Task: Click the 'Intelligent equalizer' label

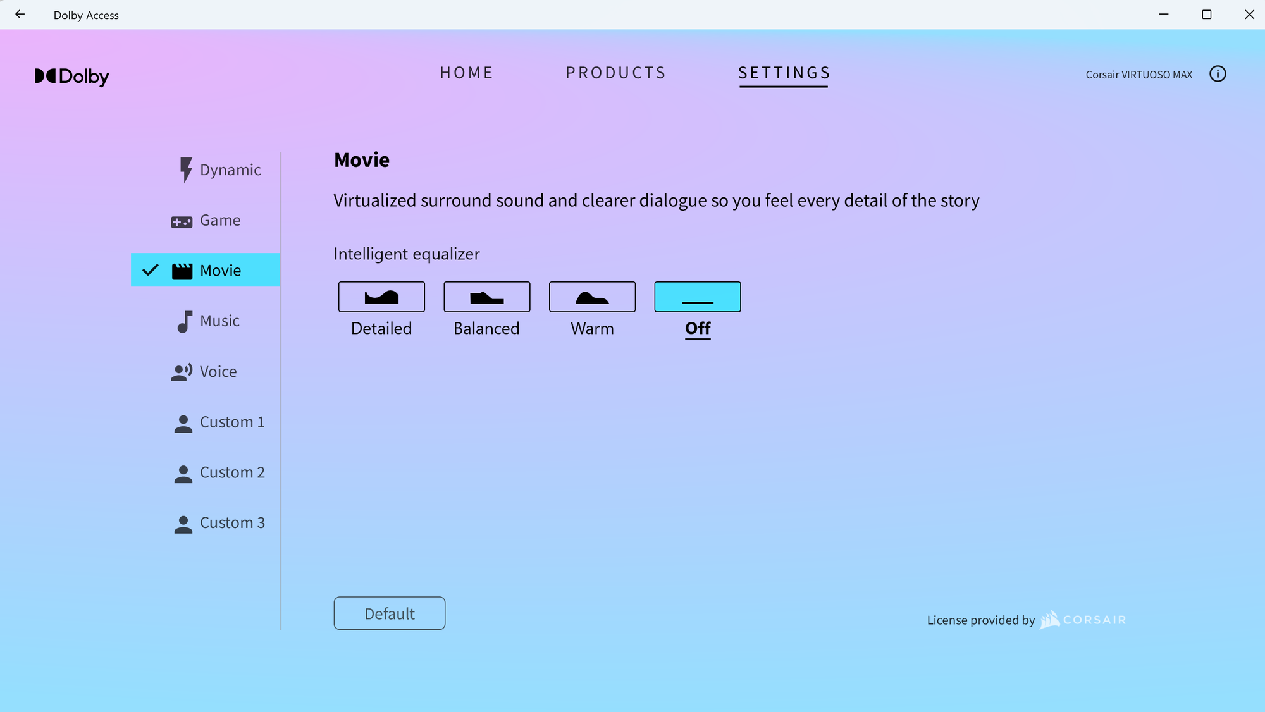Action: pos(407,254)
